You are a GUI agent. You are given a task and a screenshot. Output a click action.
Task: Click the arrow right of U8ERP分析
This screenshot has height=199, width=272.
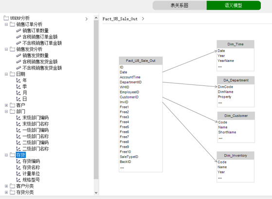[87, 19]
